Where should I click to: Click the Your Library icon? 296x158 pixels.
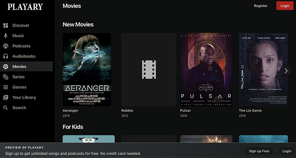[x=6, y=97]
